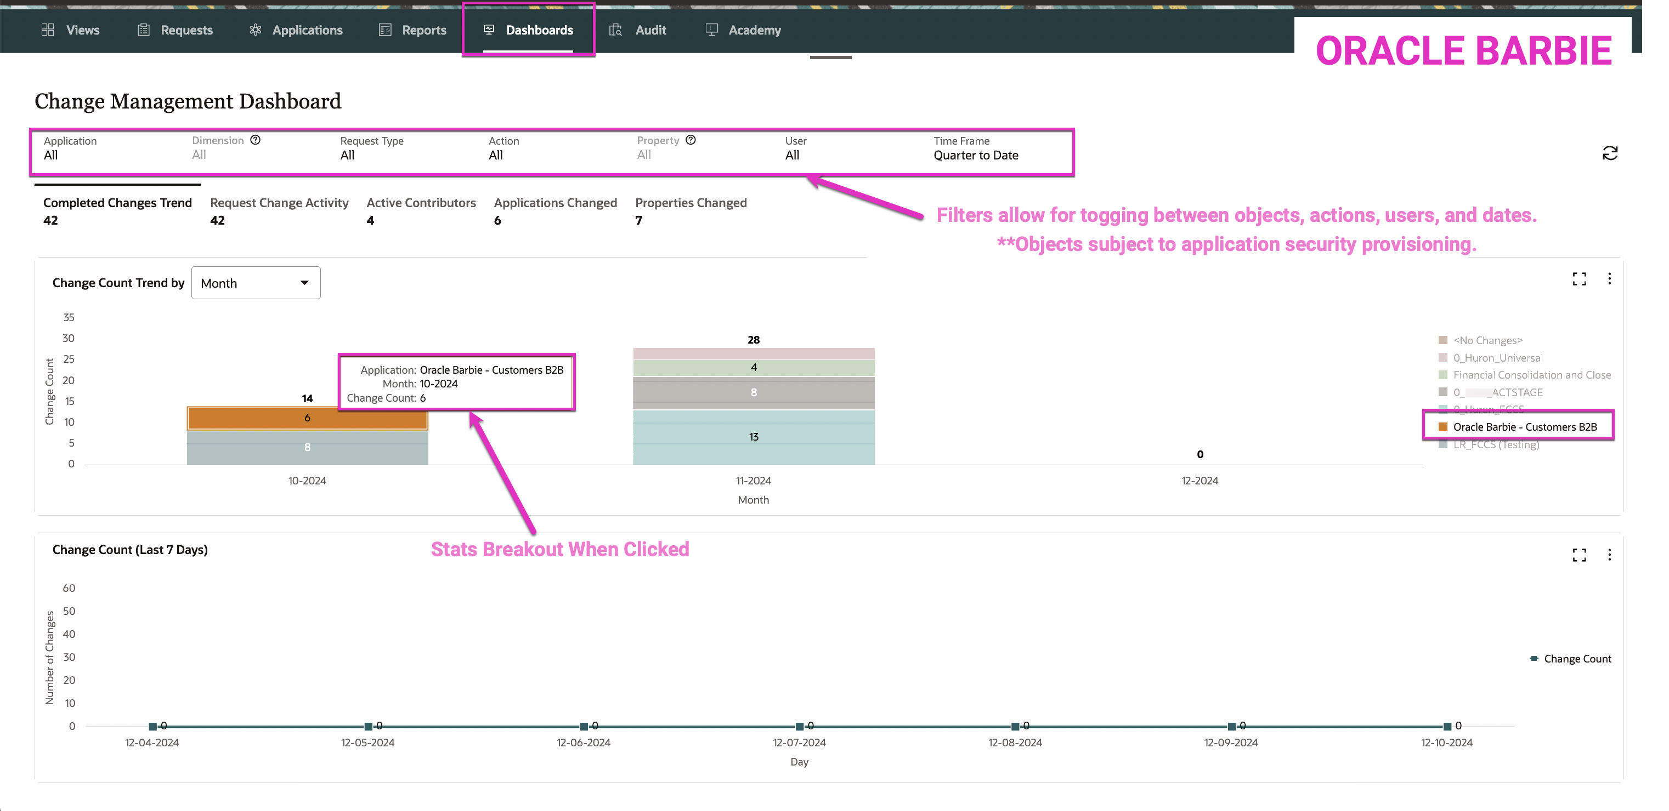Toggle the <No Changes> legend series
The image size is (1669, 811).
coord(1487,340)
